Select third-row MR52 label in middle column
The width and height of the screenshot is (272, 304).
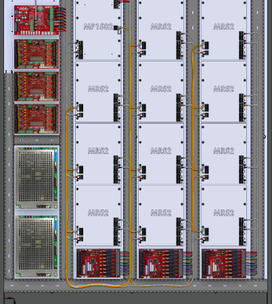pos(161,151)
